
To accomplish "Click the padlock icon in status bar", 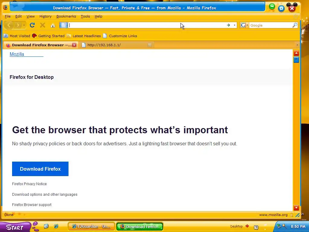I will pyautogui.click(x=291, y=215).
